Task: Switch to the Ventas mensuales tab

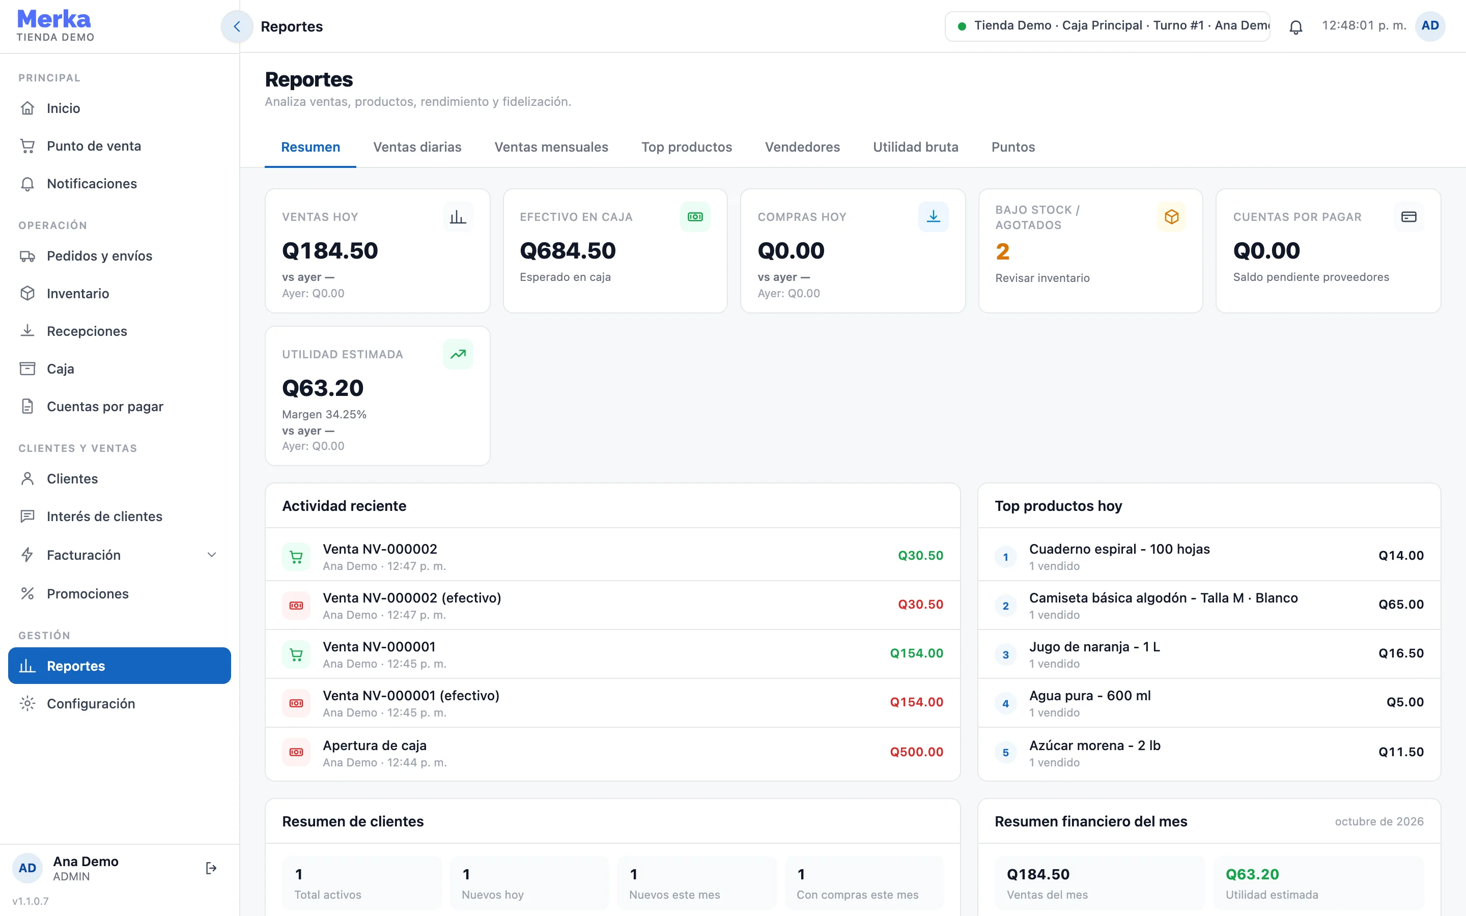Action: pyautogui.click(x=551, y=147)
